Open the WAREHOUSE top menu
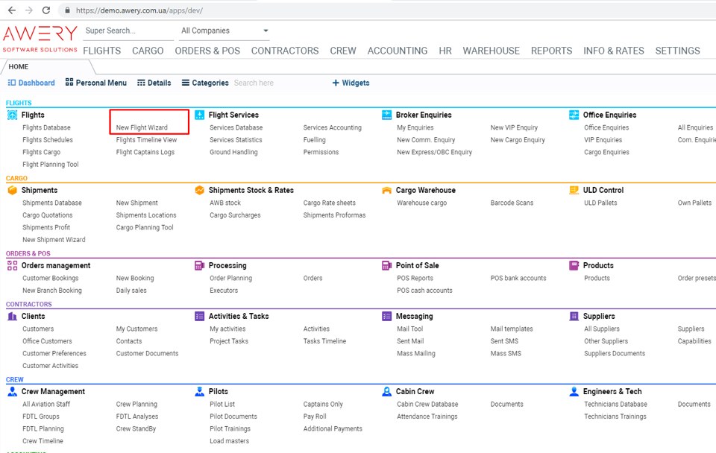 tap(491, 51)
